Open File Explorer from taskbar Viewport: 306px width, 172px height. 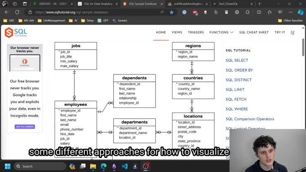pyautogui.click(x=93, y=166)
